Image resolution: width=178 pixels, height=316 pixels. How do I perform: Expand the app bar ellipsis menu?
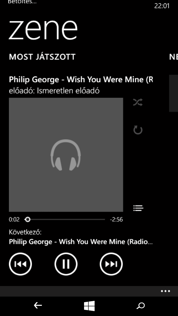[x=165, y=291]
